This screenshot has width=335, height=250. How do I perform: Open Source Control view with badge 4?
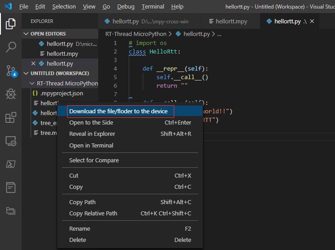click(x=11, y=71)
